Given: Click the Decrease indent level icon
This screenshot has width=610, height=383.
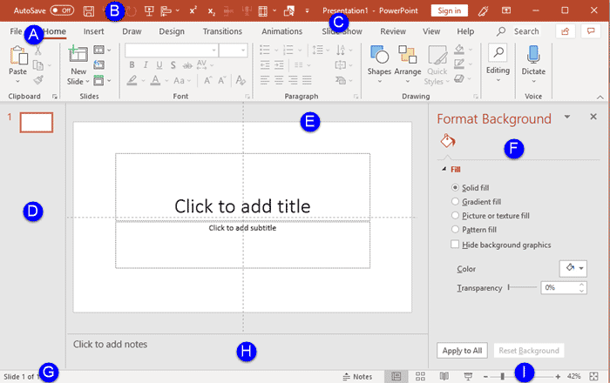Looking at the screenshot, I should tap(265, 65).
